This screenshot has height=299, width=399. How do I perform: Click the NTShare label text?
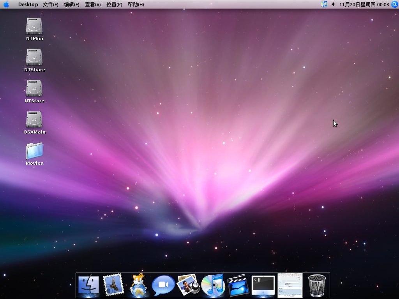click(35, 70)
